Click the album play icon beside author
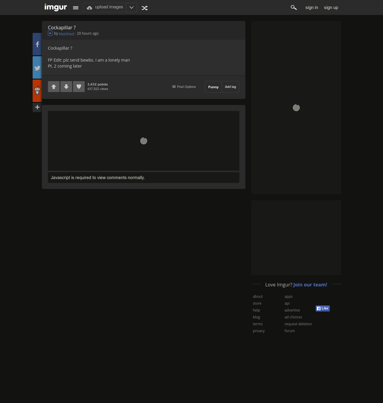383x403 pixels. 50,33
